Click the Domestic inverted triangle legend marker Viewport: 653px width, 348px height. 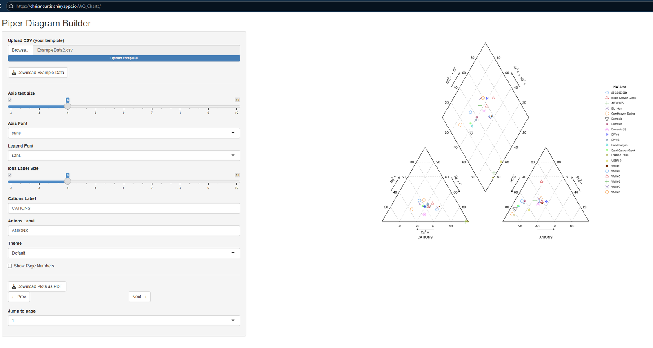pos(607,119)
